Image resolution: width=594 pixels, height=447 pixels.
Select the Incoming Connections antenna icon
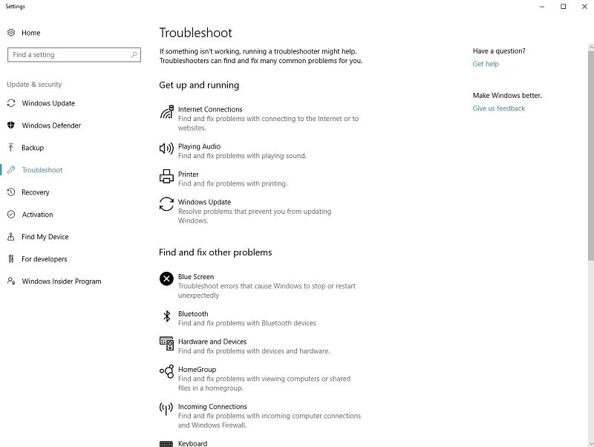click(x=166, y=408)
